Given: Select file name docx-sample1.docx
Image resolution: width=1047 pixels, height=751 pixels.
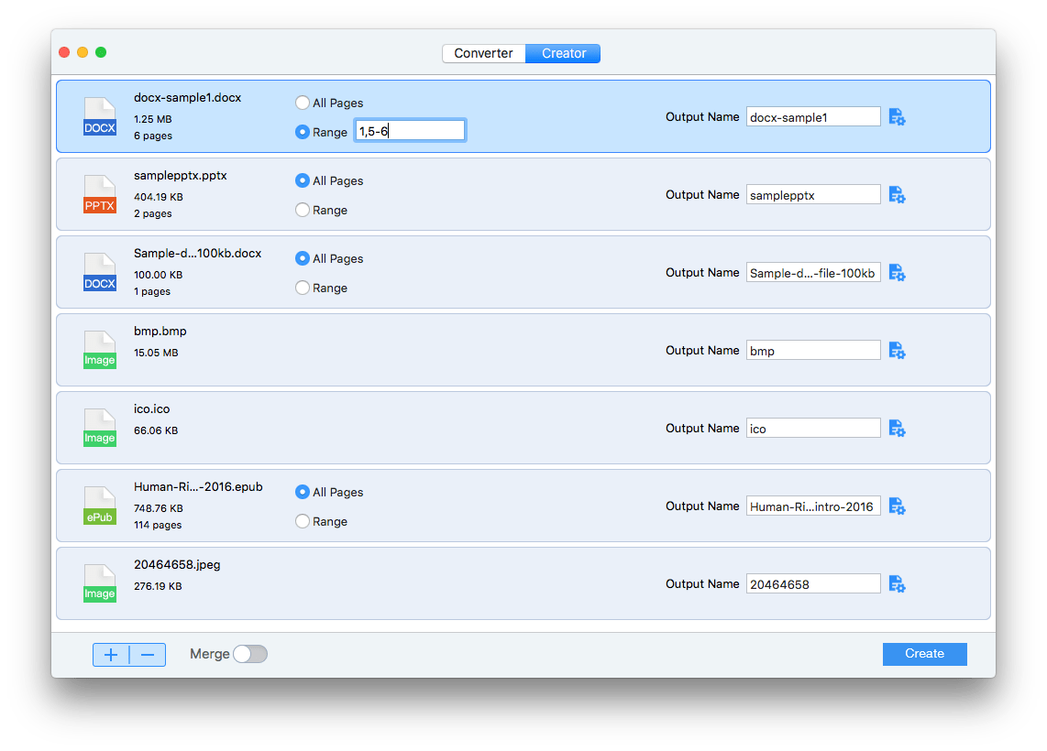Looking at the screenshot, I should click(188, 98).
